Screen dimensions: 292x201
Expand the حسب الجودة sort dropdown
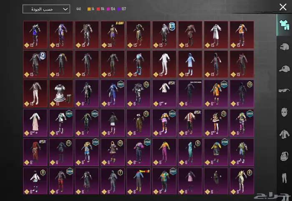tap(46, 9)
